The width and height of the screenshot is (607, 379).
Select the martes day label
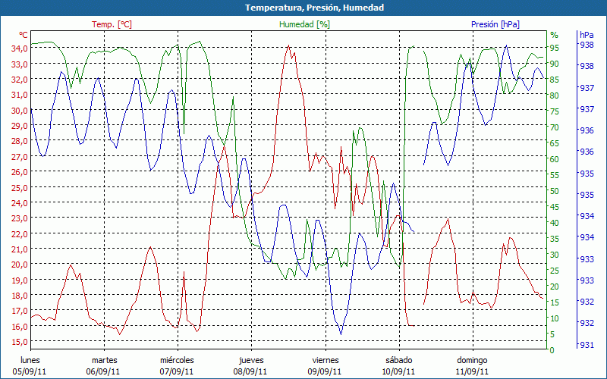104,360
